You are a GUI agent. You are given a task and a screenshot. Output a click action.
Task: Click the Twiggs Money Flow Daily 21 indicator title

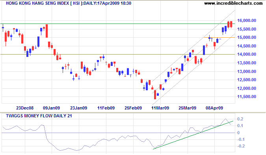[x=39, y=116]
